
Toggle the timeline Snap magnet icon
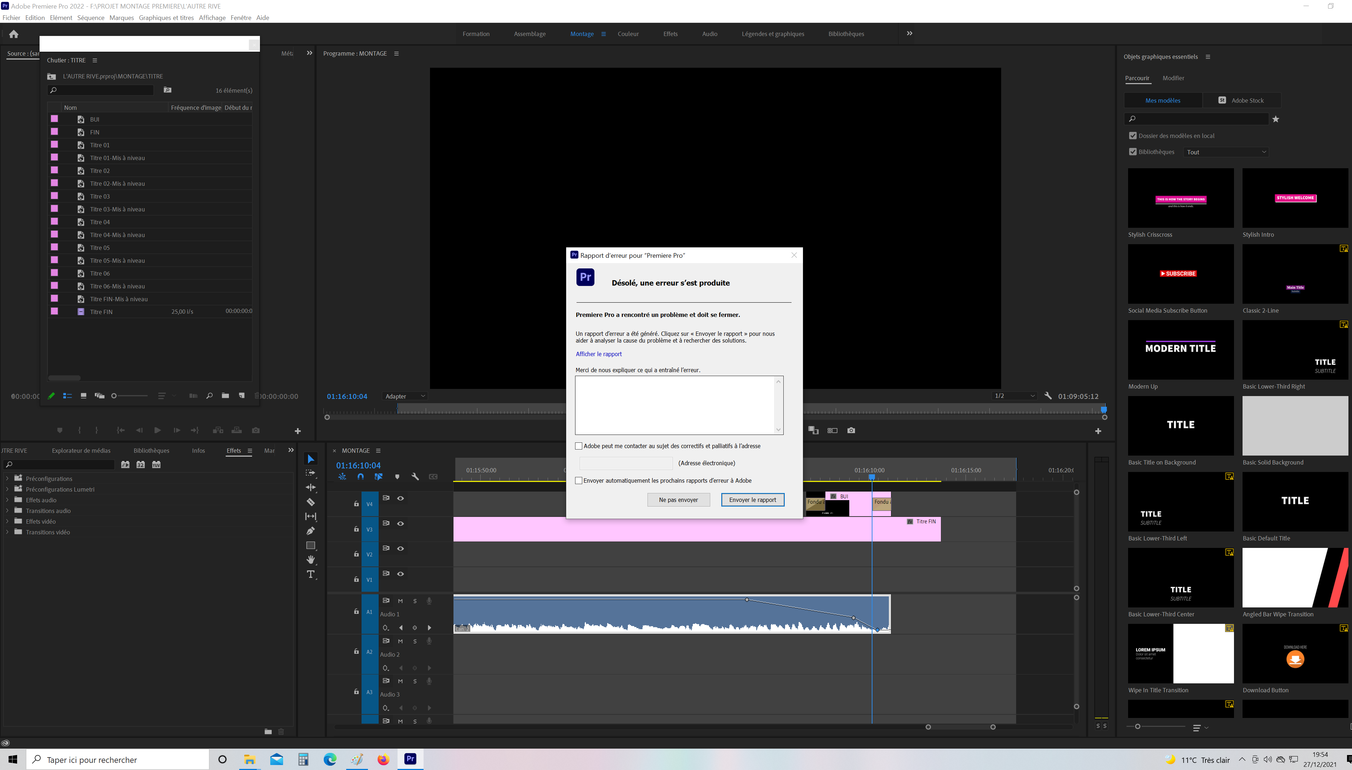(360, 477)
